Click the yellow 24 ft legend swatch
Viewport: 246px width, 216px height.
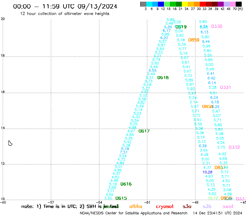click(x=185, y=4)
